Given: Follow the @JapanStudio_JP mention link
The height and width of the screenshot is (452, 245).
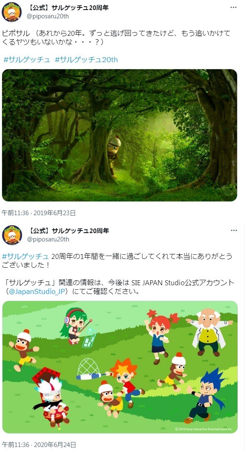Looking at the screenshot, I should (37, 291).
